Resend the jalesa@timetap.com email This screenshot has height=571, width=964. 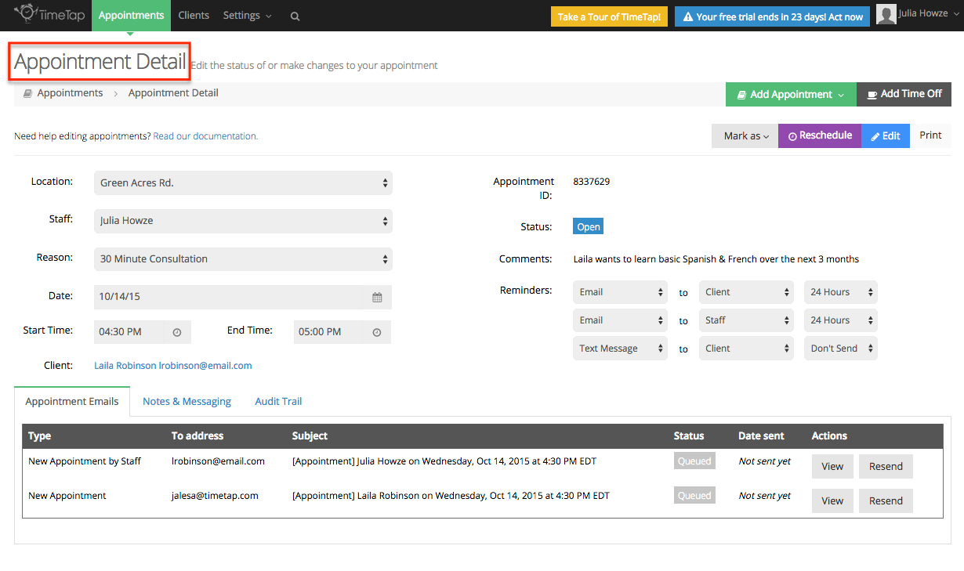(886, 501)
